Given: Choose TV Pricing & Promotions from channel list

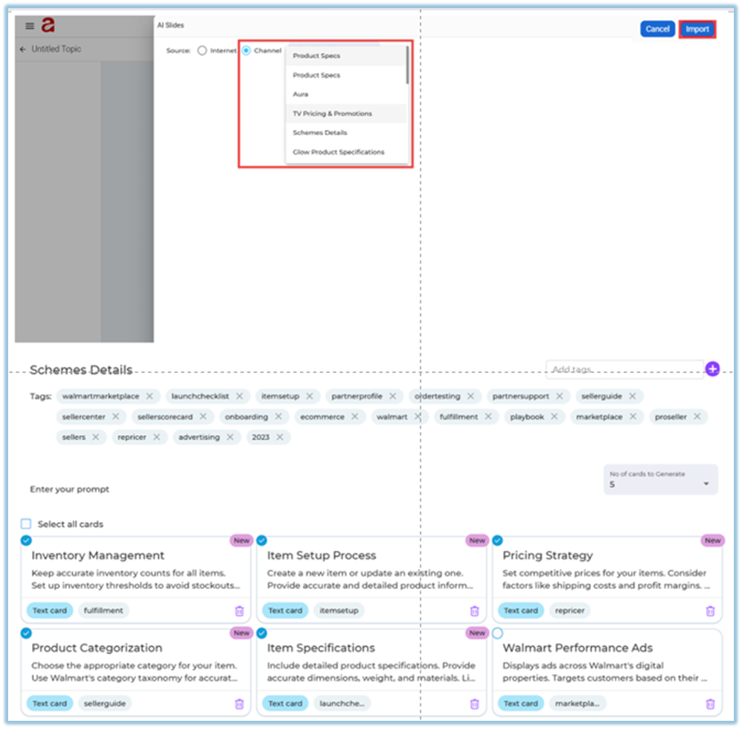Looking at the screenshot, I should click(332, 114).
